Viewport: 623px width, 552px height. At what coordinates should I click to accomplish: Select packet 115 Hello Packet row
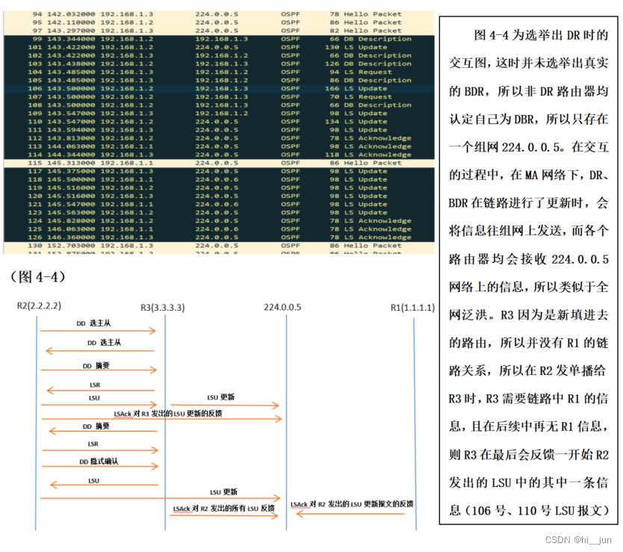219,163
